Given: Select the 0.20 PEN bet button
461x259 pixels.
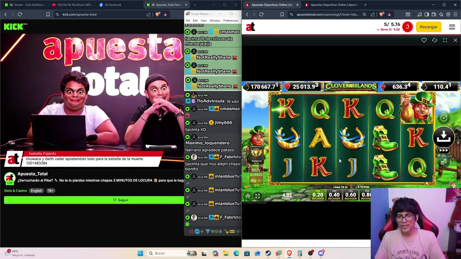Looking at the screenshot, I should (x=318, y=195).
